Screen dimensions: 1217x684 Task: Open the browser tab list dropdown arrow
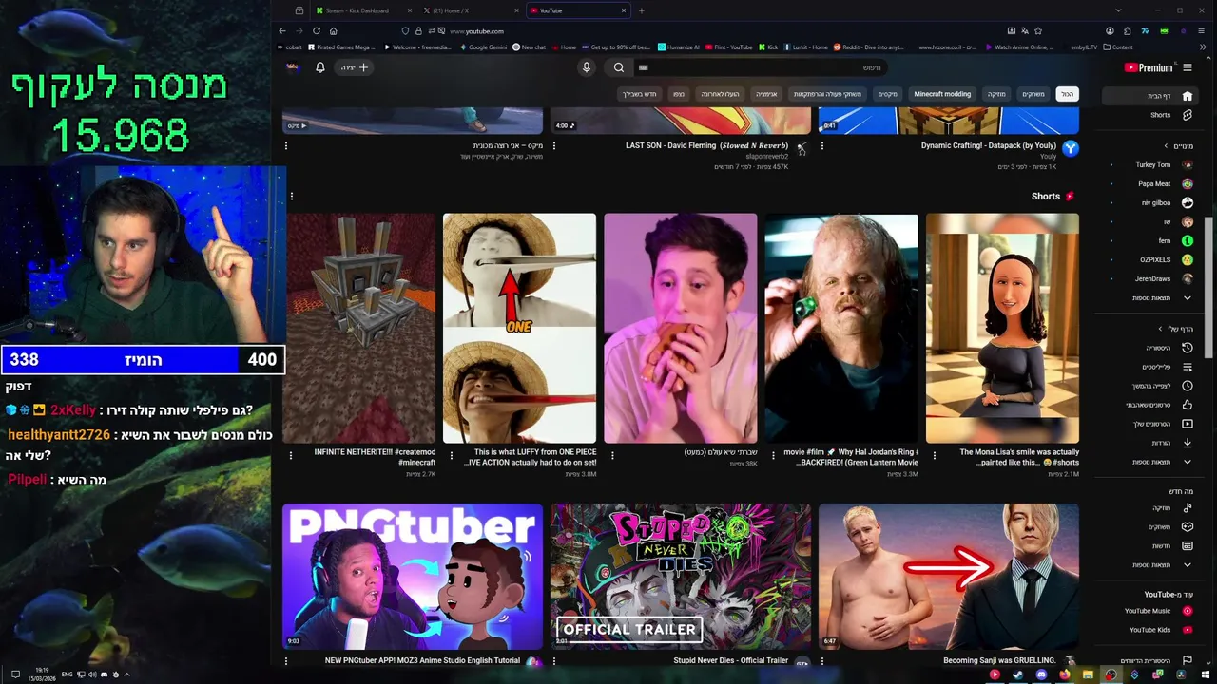point(1118,10)
